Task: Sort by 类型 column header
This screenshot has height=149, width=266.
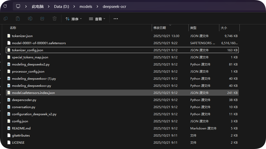Action: point(193,28)
